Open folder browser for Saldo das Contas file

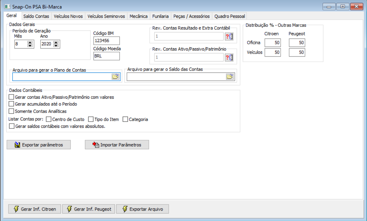point(230,77)
